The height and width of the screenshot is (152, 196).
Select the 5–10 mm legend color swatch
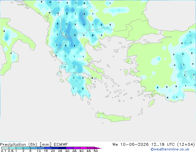tap(34, 148)
